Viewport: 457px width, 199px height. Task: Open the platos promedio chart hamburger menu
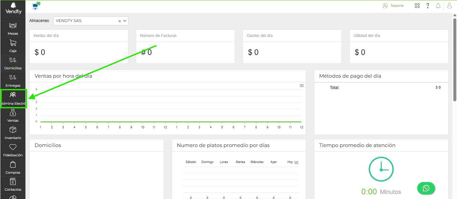click(x=296, y=163)
